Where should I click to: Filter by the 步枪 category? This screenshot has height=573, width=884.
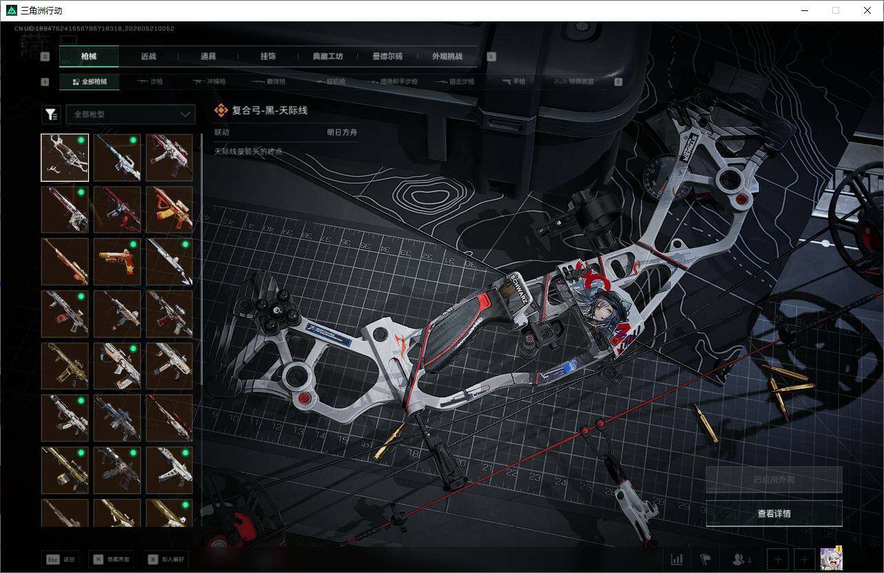click(x=150, y=82)
